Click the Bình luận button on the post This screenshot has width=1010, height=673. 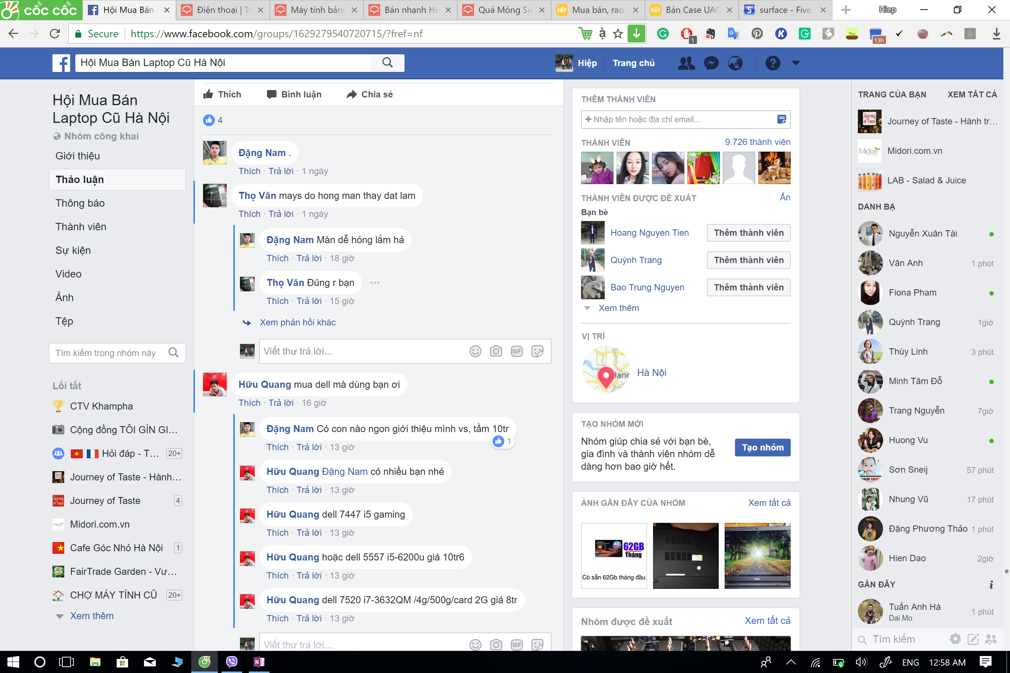click(294, 94)
